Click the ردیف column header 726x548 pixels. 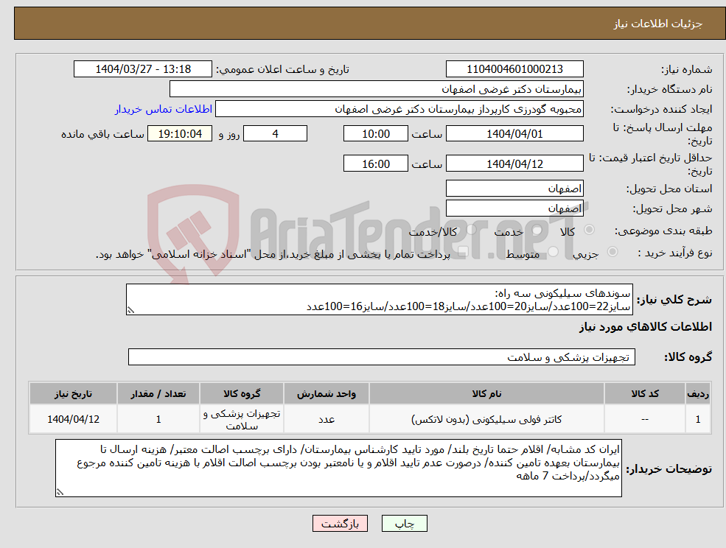(x=698, y=393)
